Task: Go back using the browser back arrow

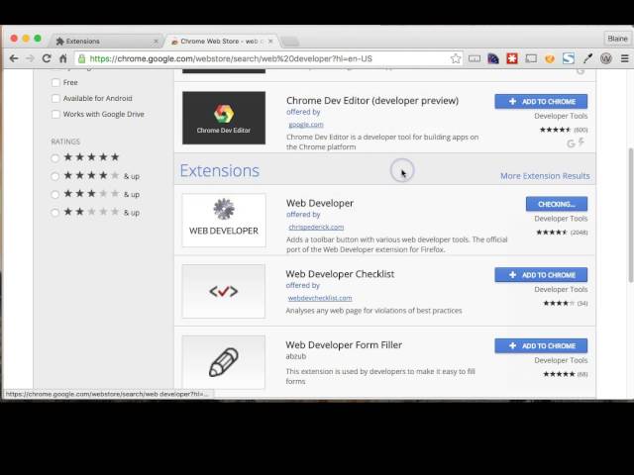Action: [x=14, y=58]
